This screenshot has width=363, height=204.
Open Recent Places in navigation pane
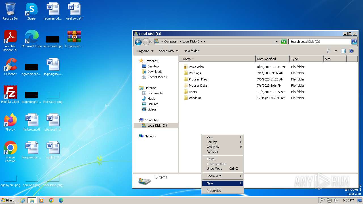tap(154, 77)
